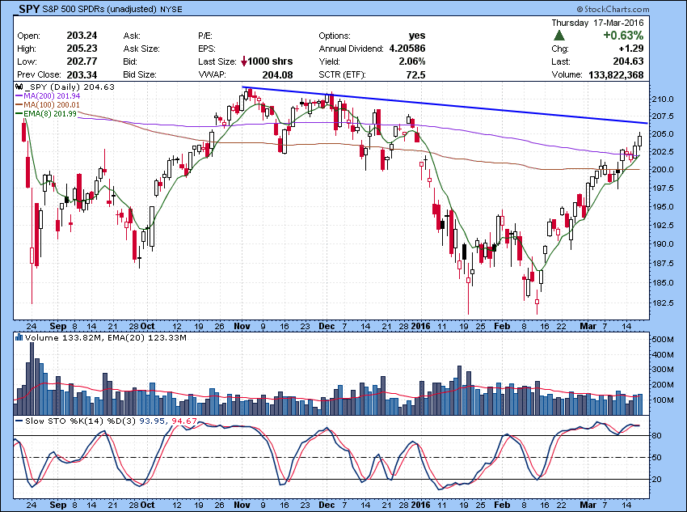This screenshot has height=512, width=687.
Task: Click the Open value 203.24
Action: tap(82, 36)
